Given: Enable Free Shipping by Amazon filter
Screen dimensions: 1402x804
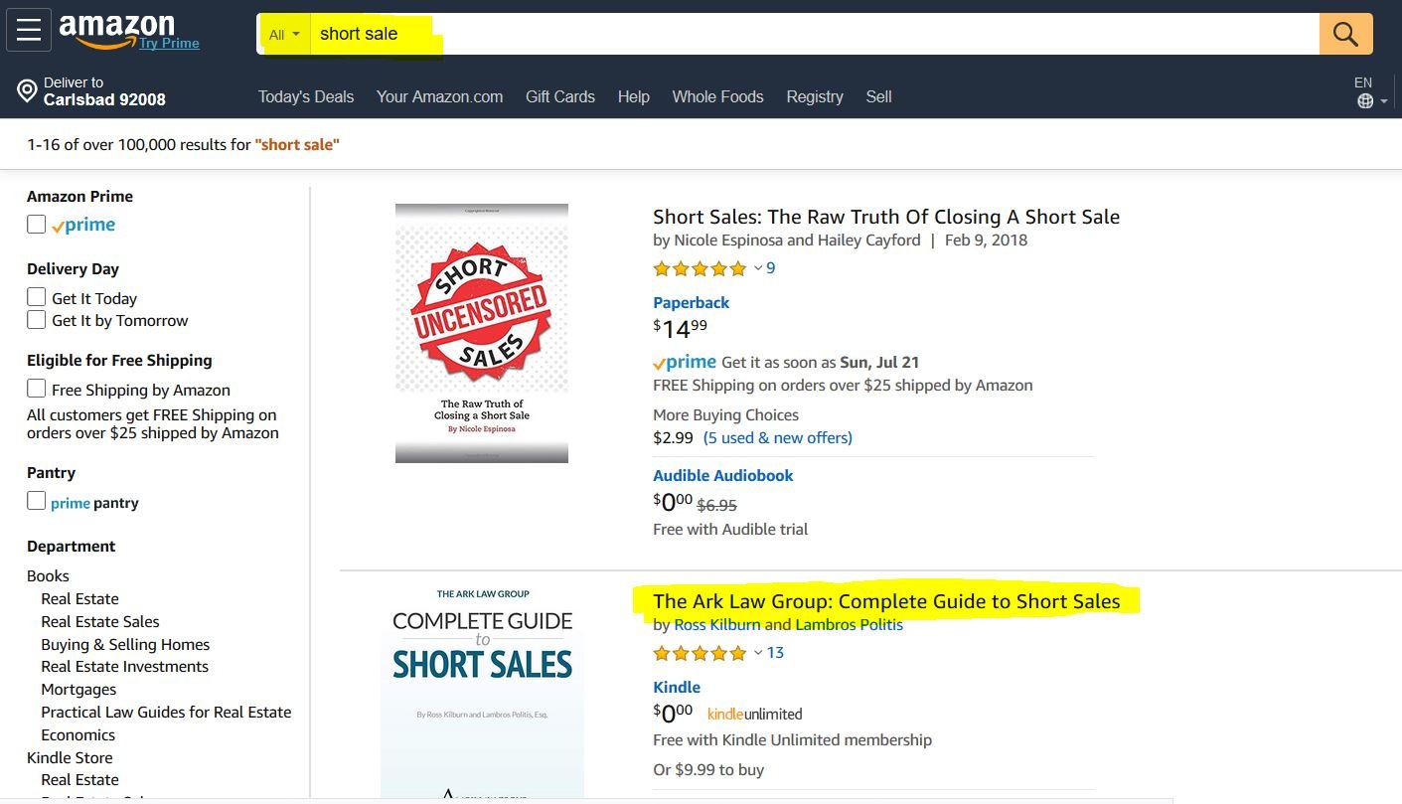Looking at the screenshot, I should click(36, 388).
